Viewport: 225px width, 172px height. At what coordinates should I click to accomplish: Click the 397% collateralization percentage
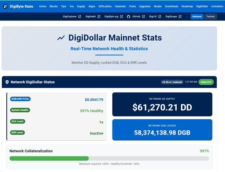click(204, 151)
